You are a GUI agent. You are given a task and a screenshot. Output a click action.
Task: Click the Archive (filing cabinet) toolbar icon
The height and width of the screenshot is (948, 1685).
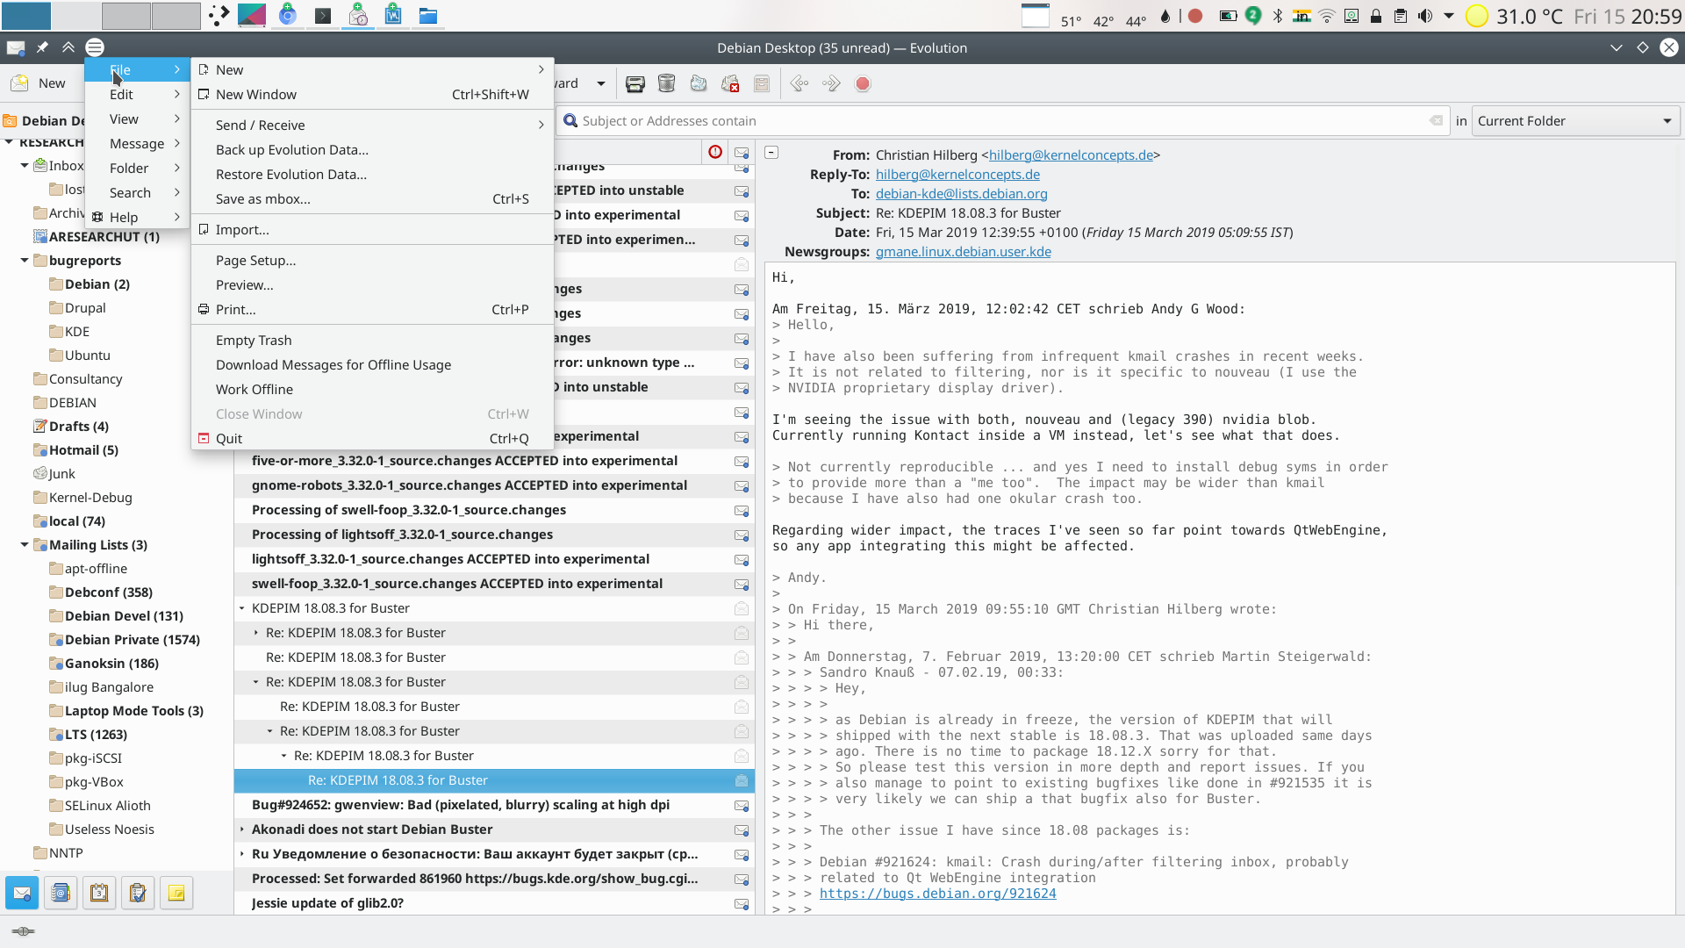pyautogui.click(x=762, y=84)
